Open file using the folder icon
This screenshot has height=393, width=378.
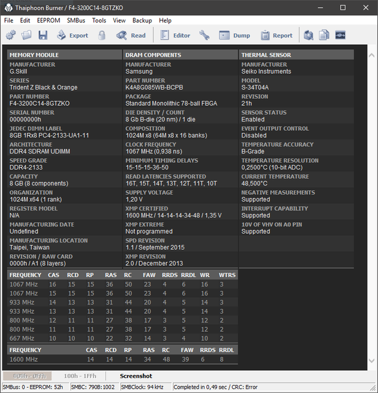tap(26, 35)
